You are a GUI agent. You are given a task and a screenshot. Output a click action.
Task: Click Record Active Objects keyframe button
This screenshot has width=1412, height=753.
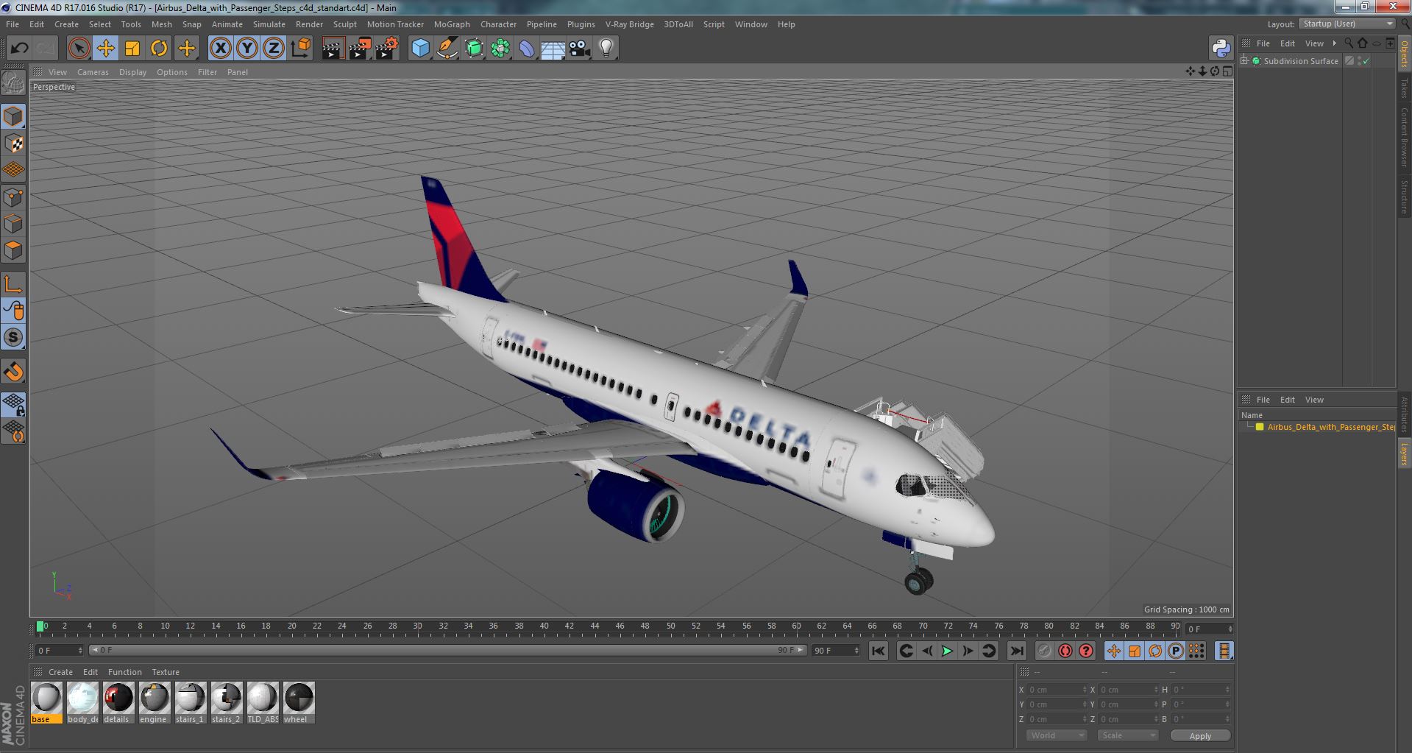click(x=1044, y=651)
